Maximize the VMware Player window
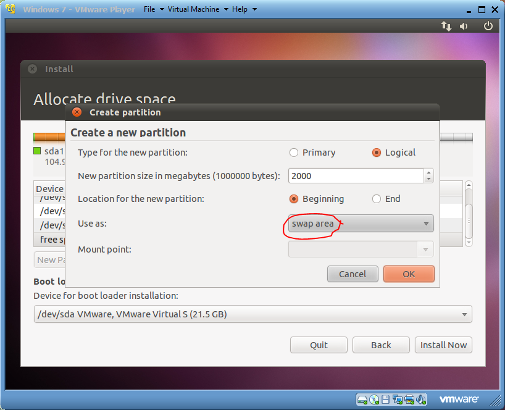505x410 pixels. pyautogui.click(x=482, y=10)
